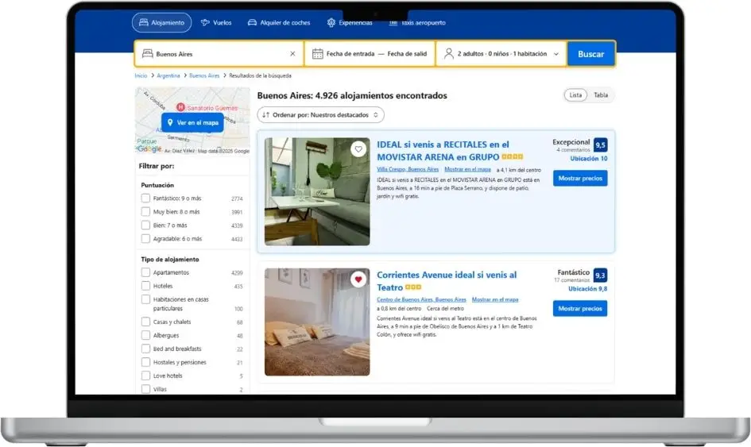Unsave Corrientes Avenue listing heart icon
751x447 pixels.
pos(358,279)
